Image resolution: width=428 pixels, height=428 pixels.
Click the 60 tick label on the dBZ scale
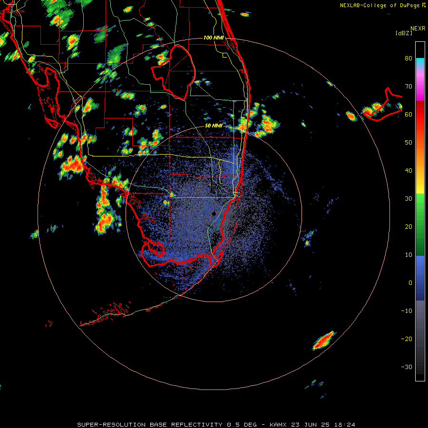pyautogui.click(x=409, y=115)
